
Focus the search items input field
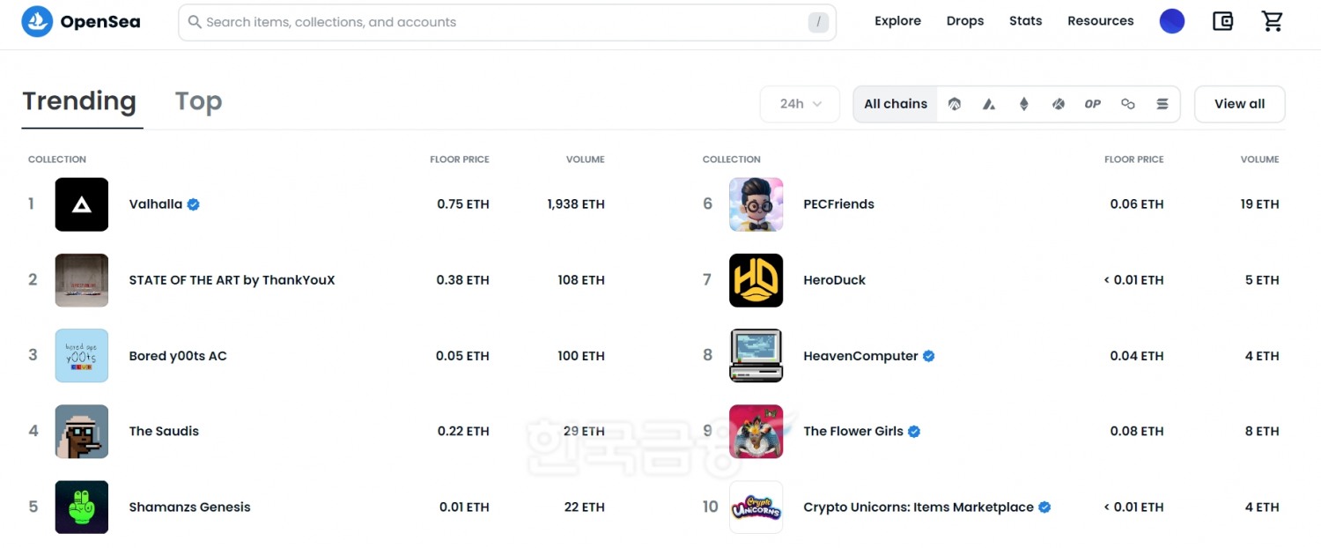pos(502,22)
